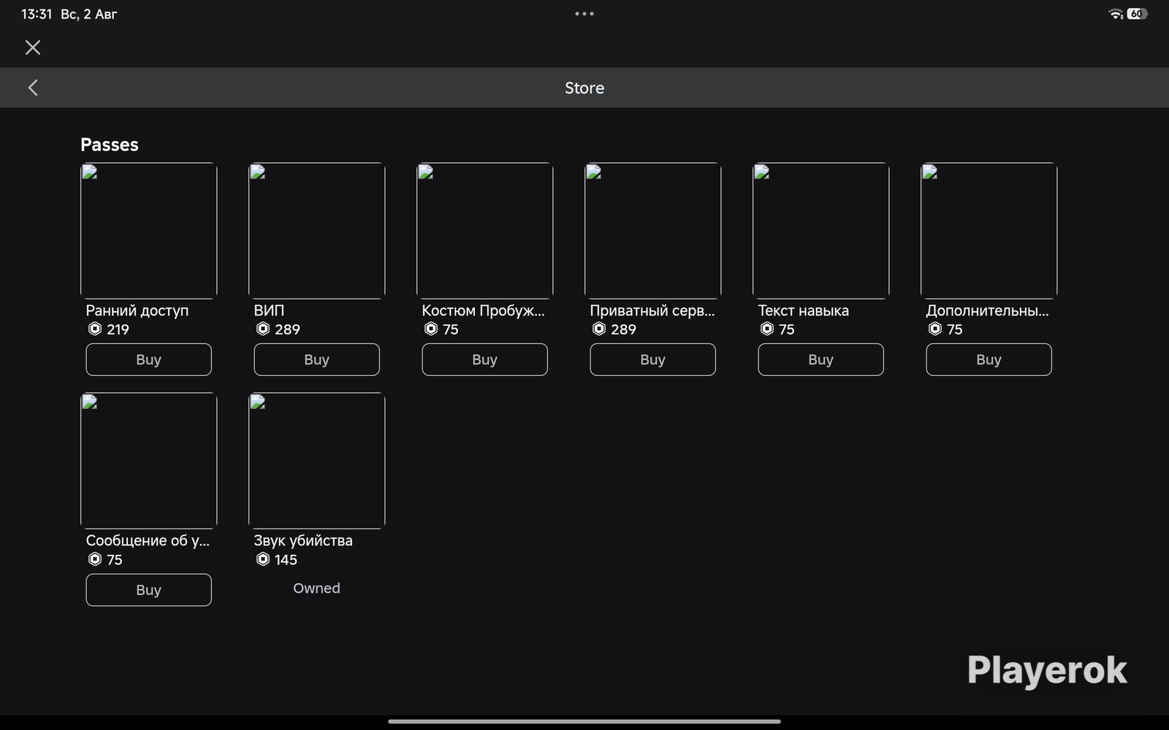Click the Owned label under Звук убийства

click(316, 588)
